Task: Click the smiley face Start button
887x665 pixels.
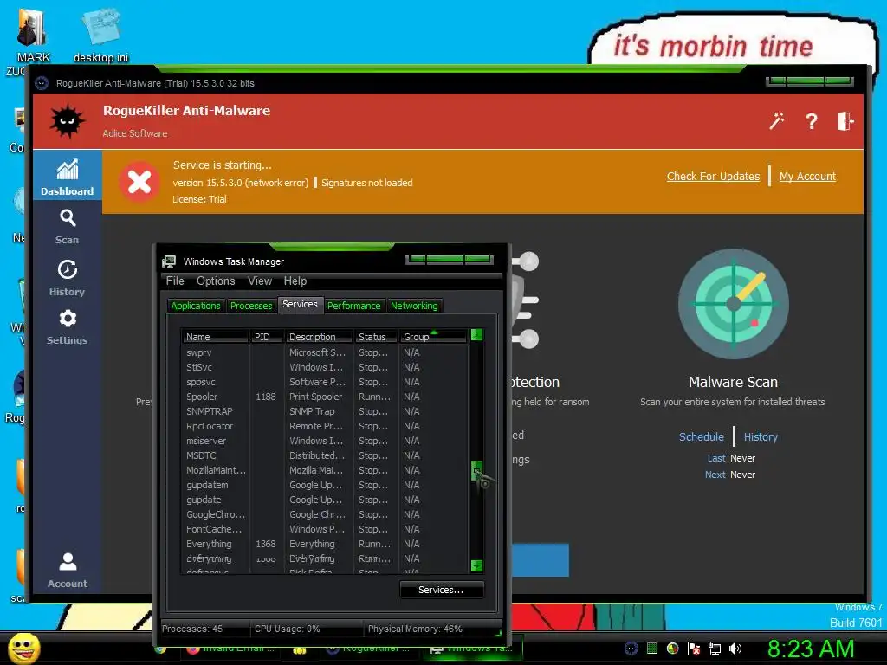Action: [x=24, y=648]
